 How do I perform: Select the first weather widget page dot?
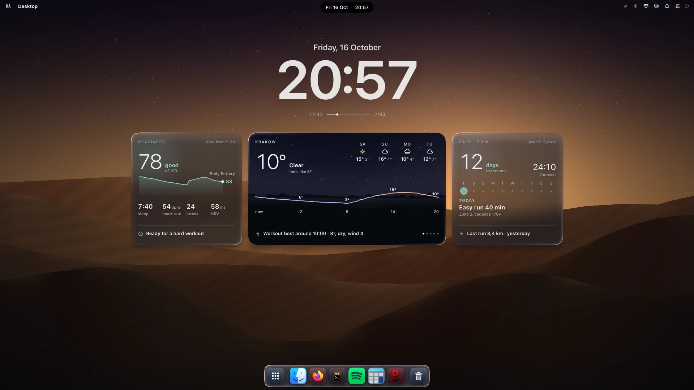coord(423,234)
